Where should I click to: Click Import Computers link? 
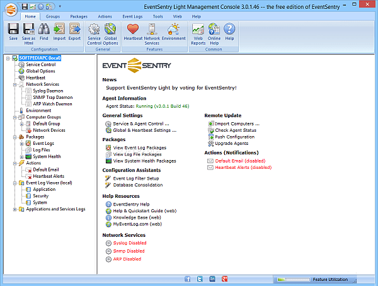coord(238,123)
